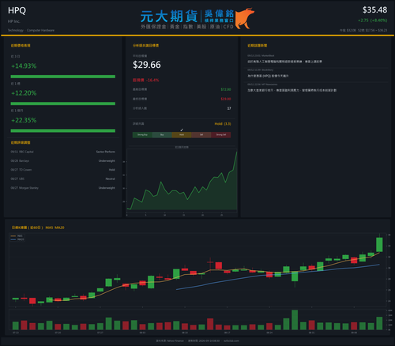Click the 元大期貨 brand logo text
The width and height of the screenshot is (395, 346).
pyautogui.click(x=169, y=17)
